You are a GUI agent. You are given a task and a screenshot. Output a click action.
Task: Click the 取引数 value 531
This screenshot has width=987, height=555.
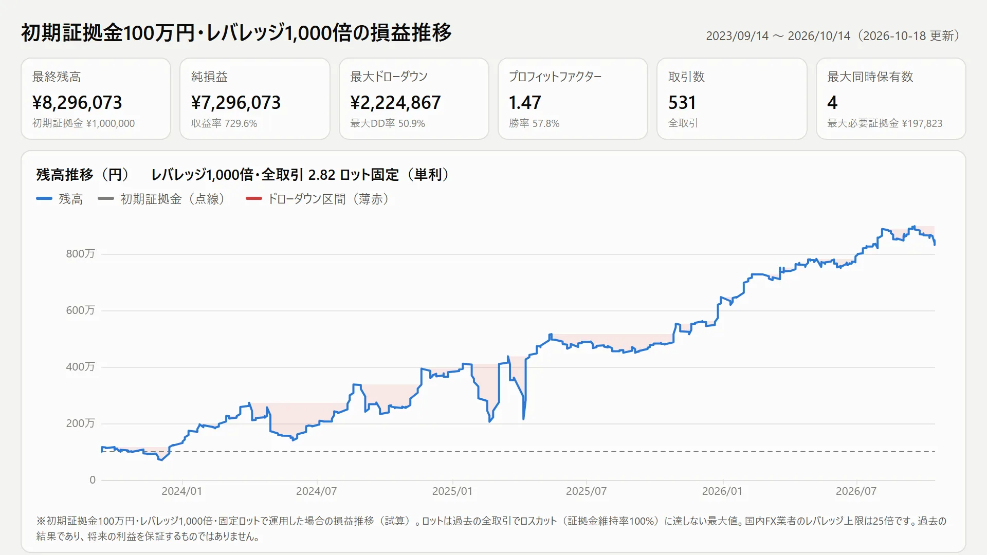pos(682,103)
